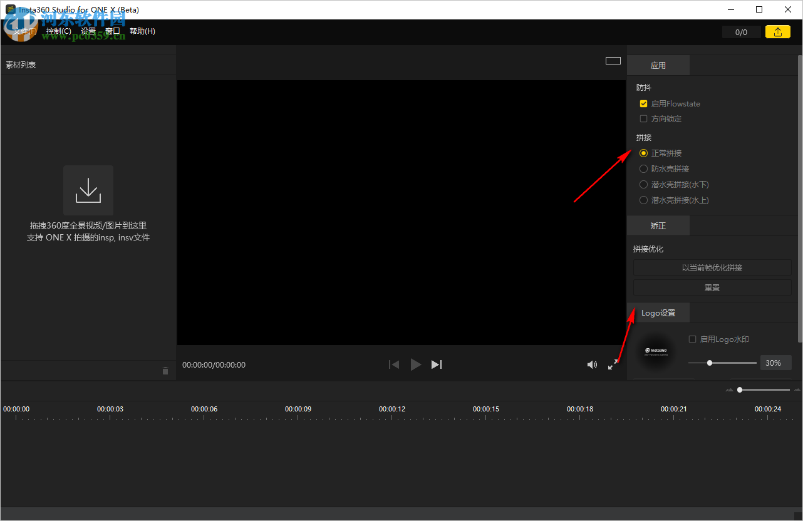
Task: Play the video
Action: click(x=415, y=364)
